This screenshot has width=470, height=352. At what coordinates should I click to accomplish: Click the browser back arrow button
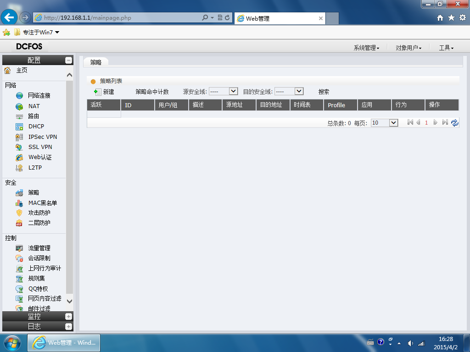[x=9, y=17]
